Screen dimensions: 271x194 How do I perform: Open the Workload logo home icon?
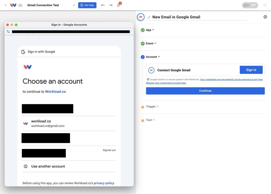pos(13,5)
